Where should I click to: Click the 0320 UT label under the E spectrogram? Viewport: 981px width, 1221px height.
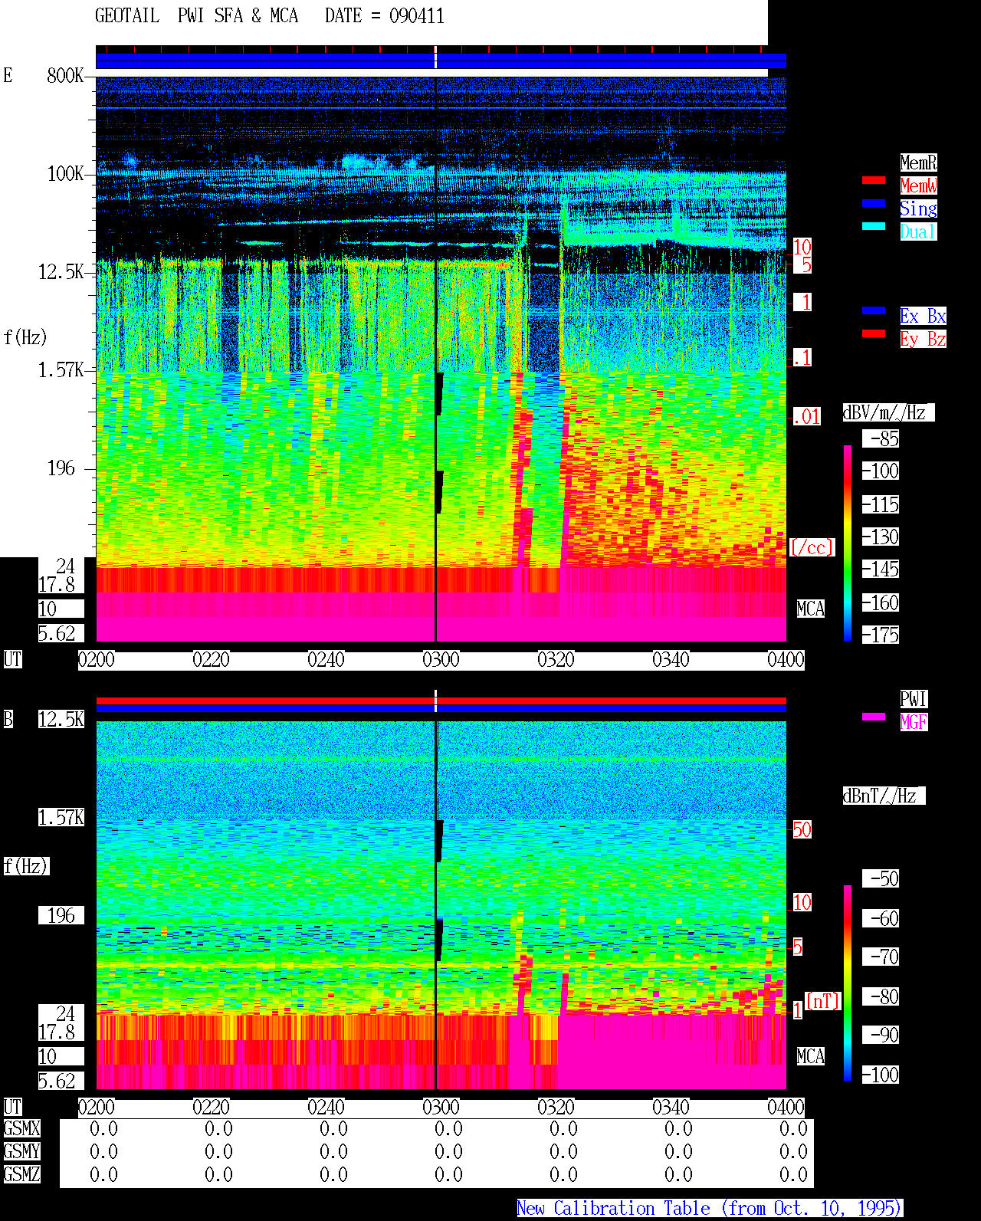point(556,659)
